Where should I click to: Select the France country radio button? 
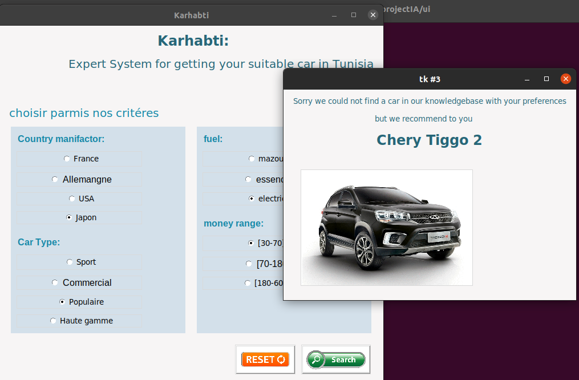(79, 159)
